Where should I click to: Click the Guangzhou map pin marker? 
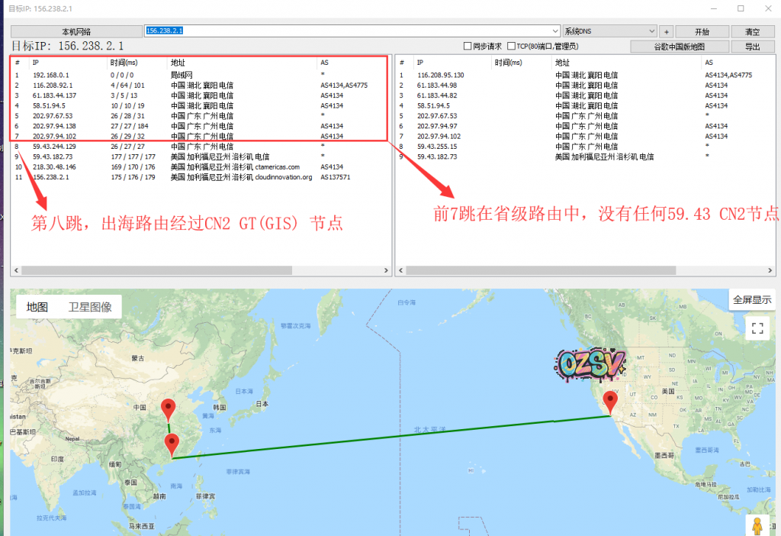click(172, 444)
